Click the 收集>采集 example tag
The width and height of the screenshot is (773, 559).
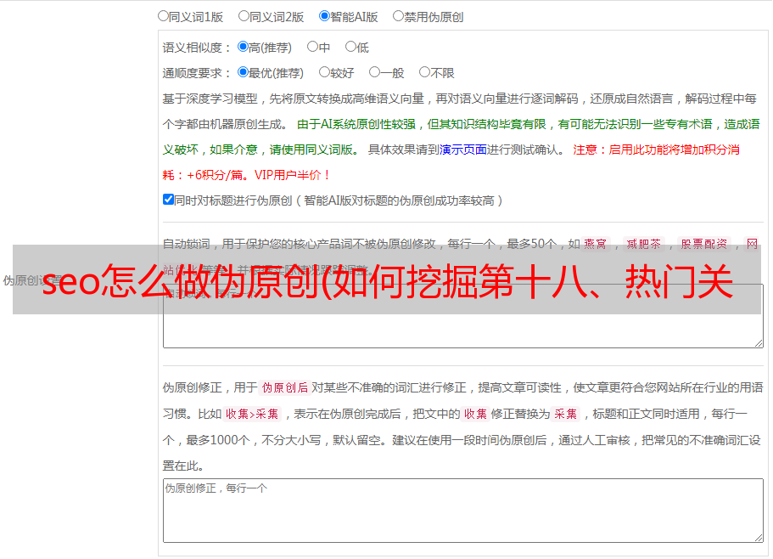point(252,414)
